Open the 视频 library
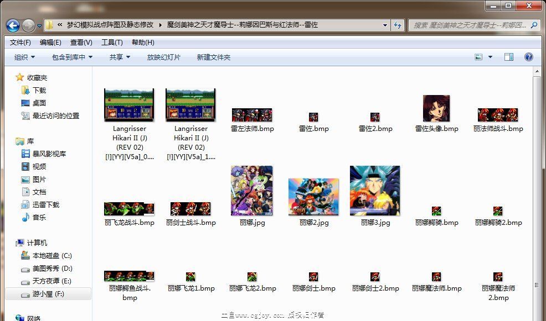This screenshot has width=546, height=321. point(33,166)
